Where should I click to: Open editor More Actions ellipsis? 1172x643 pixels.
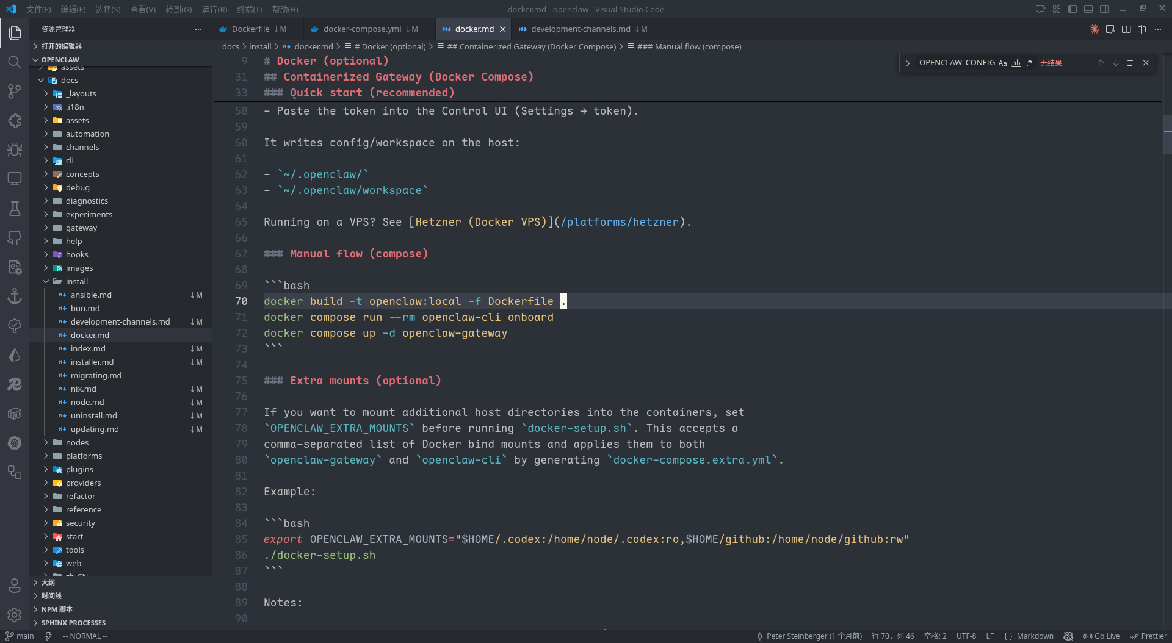[1158, 29]
